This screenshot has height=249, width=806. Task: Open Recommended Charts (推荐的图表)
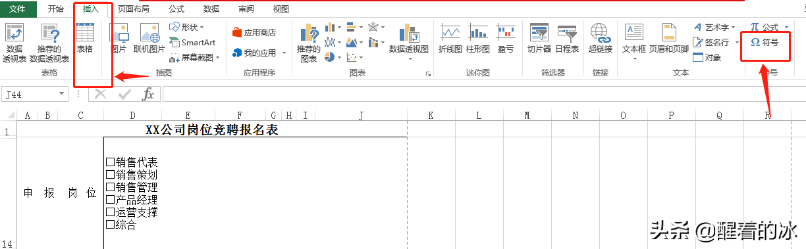308,43
